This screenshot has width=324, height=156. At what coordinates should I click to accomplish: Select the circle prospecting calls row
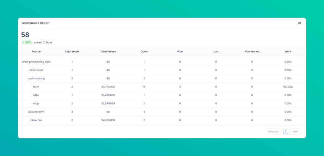[162, 62]
